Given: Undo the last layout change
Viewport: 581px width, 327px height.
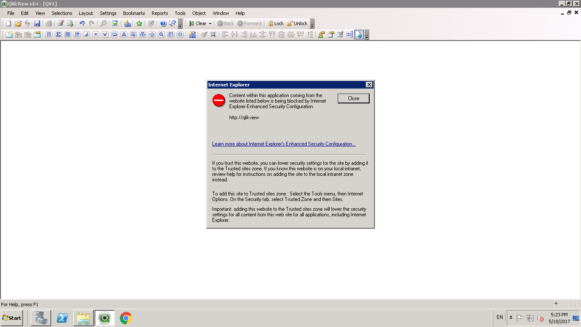Looking at the screenshot, I should pyautogui.click(x=82, y=23).
